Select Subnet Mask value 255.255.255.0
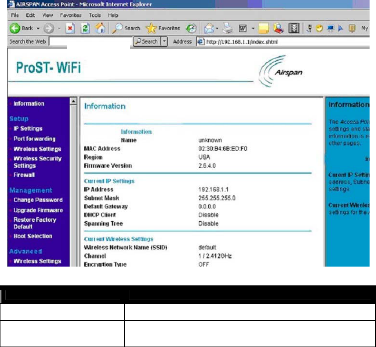The image size is (376, 347). pyautogui.click(x=217, y=198)
